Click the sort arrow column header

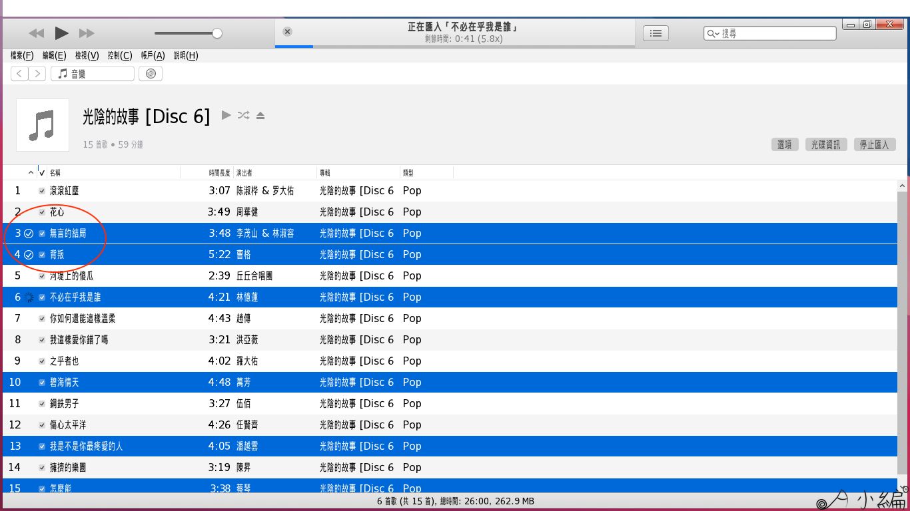tap(31, 173)
